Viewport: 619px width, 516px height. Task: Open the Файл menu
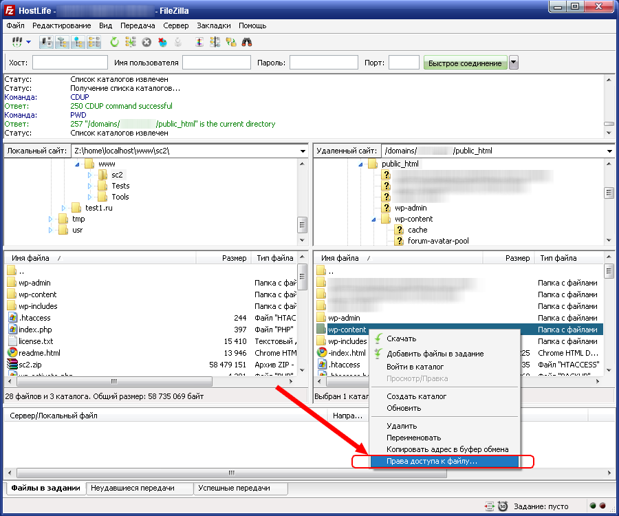point(15,25)
